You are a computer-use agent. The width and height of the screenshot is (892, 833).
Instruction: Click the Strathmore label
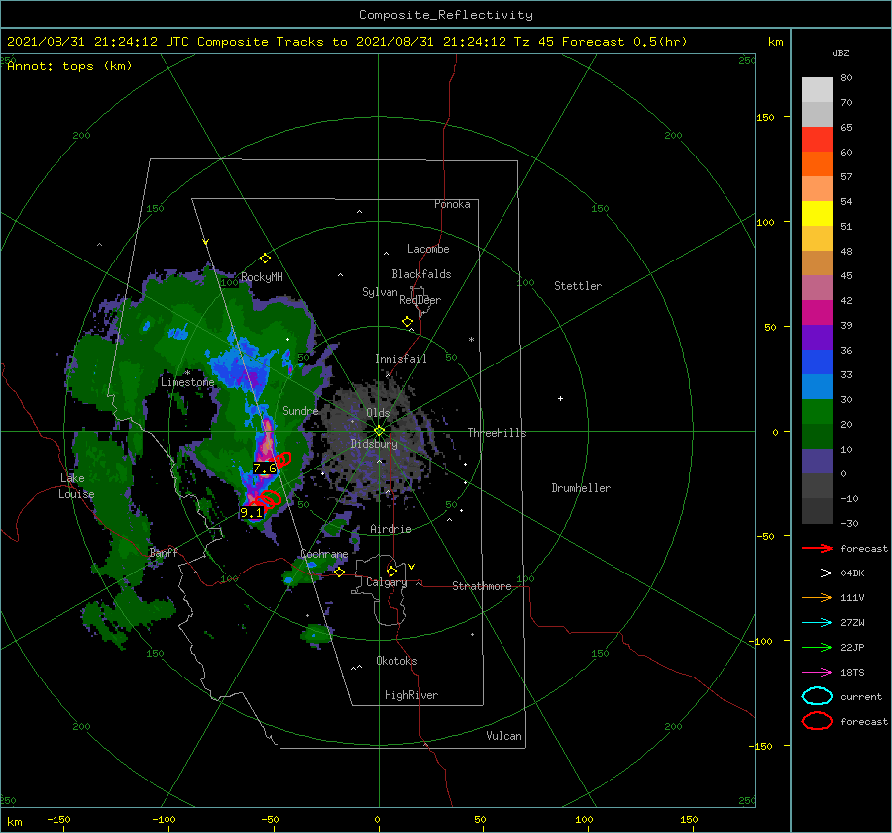(482, 586)
